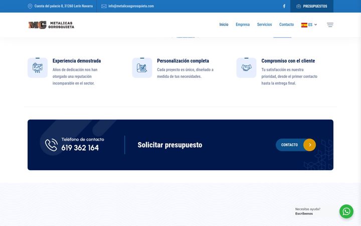Click text 'Tu satisfacción es nuestra'
This screenshot has width=361, height=226.
[282, 70]
